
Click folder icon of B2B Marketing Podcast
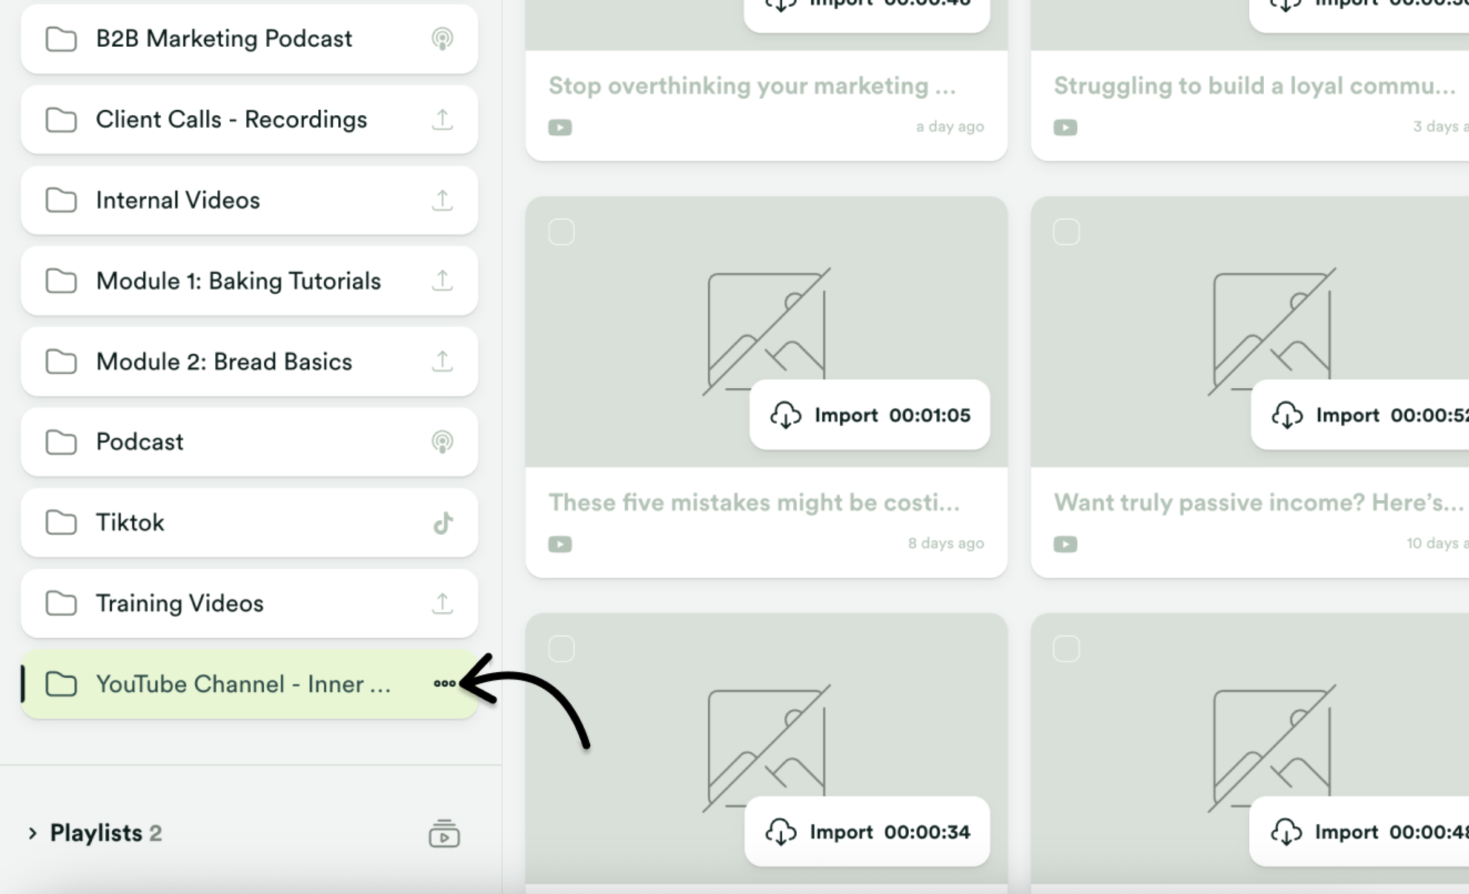click(x=62, y=39)
